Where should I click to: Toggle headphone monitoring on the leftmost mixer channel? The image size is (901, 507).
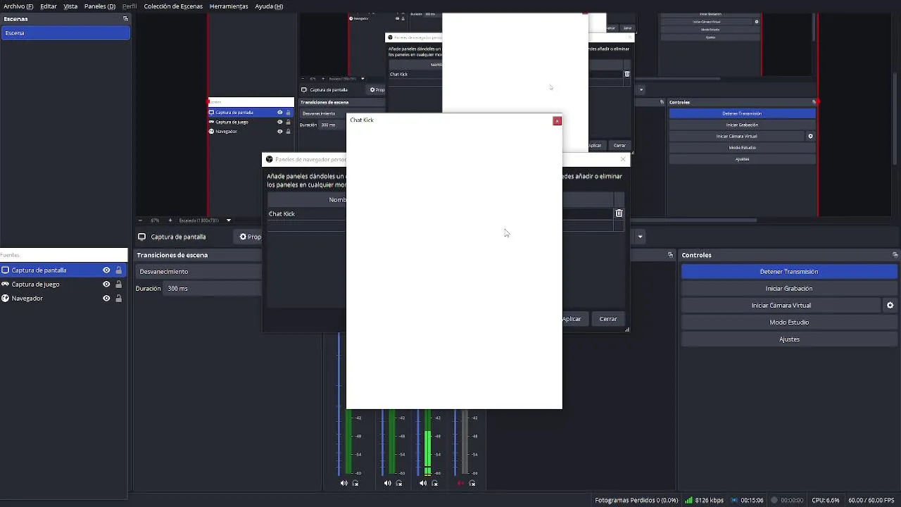point(355,483)
